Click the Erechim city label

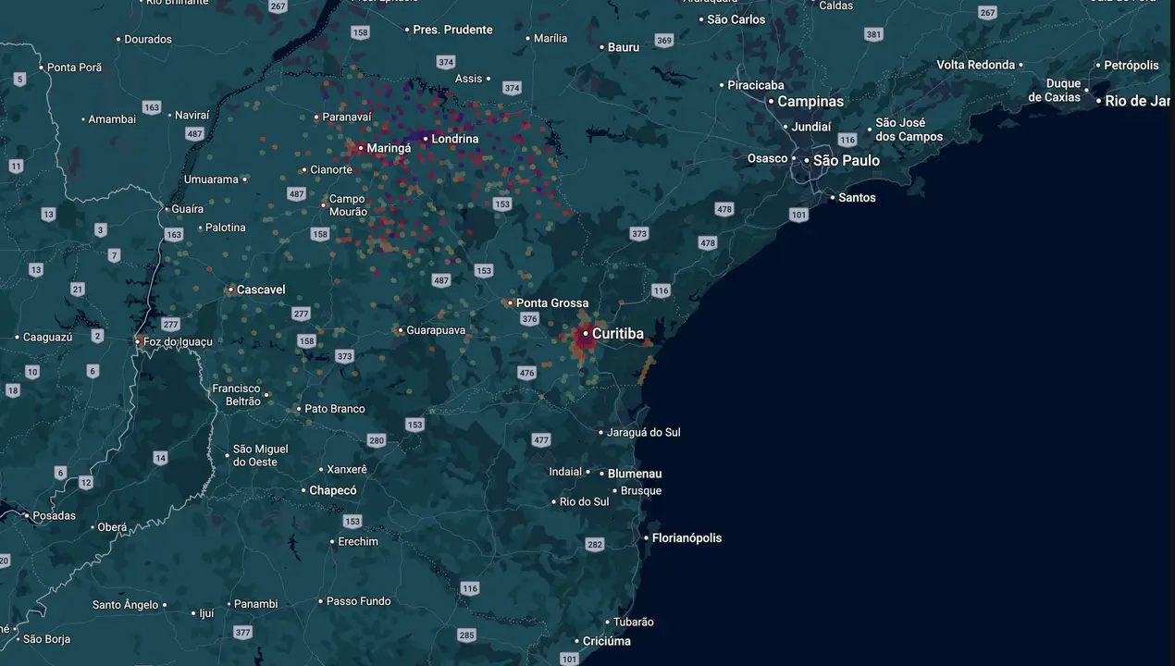(358, 542)
